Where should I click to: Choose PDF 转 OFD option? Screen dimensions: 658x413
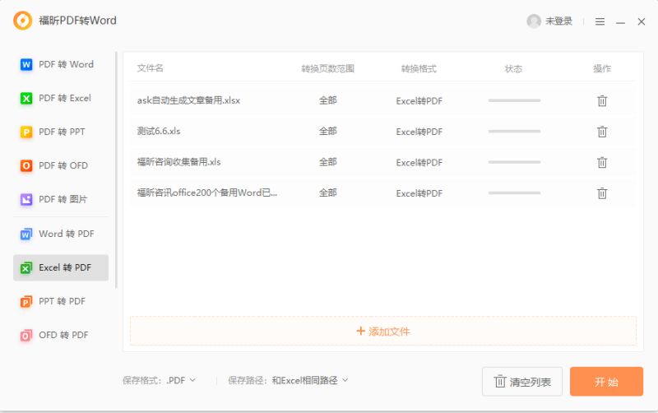(60, 165)
